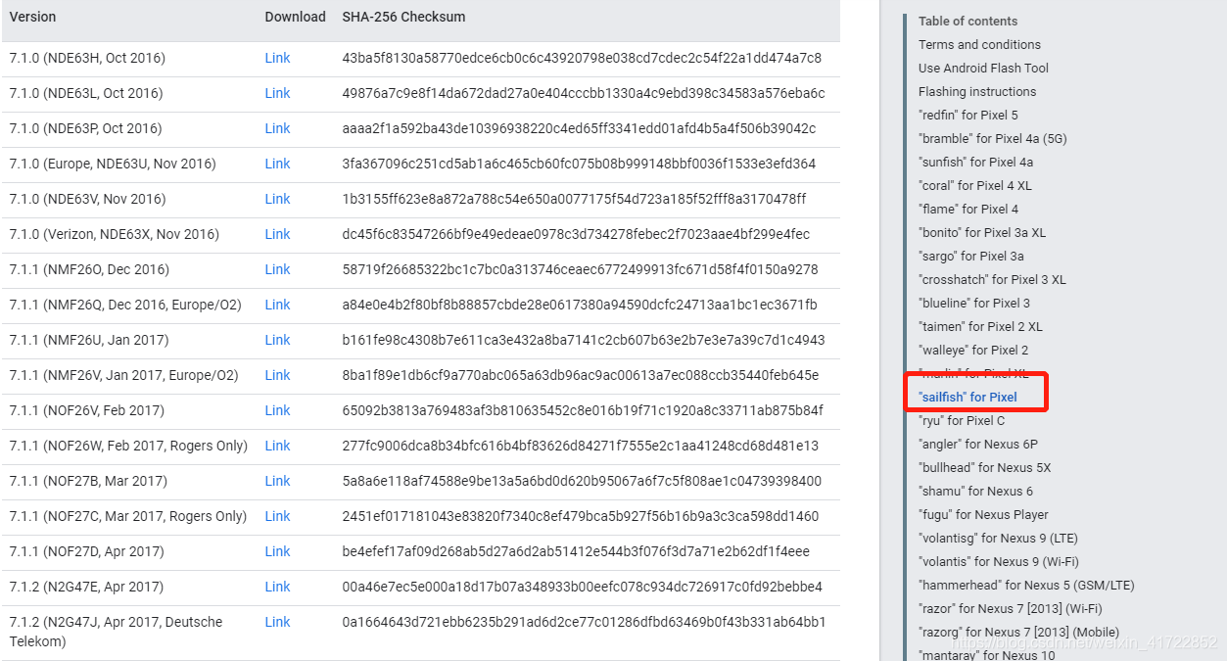Open download Link for 7.1.1 (NOF26W, Rogers Only)
The width and height of the screenshot is (1227, 661).
coord(277,446)
